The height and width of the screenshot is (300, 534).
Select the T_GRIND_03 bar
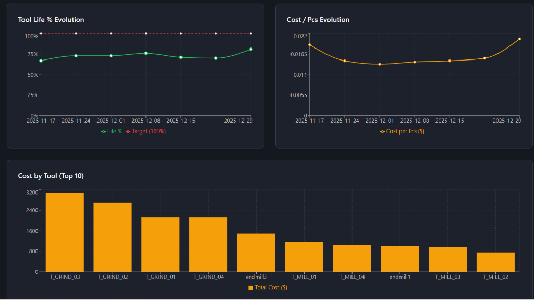tap(65, 233)
